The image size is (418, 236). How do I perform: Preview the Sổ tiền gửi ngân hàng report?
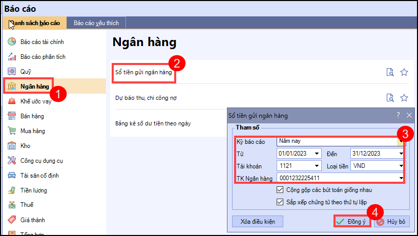click(x=390, y=73)
